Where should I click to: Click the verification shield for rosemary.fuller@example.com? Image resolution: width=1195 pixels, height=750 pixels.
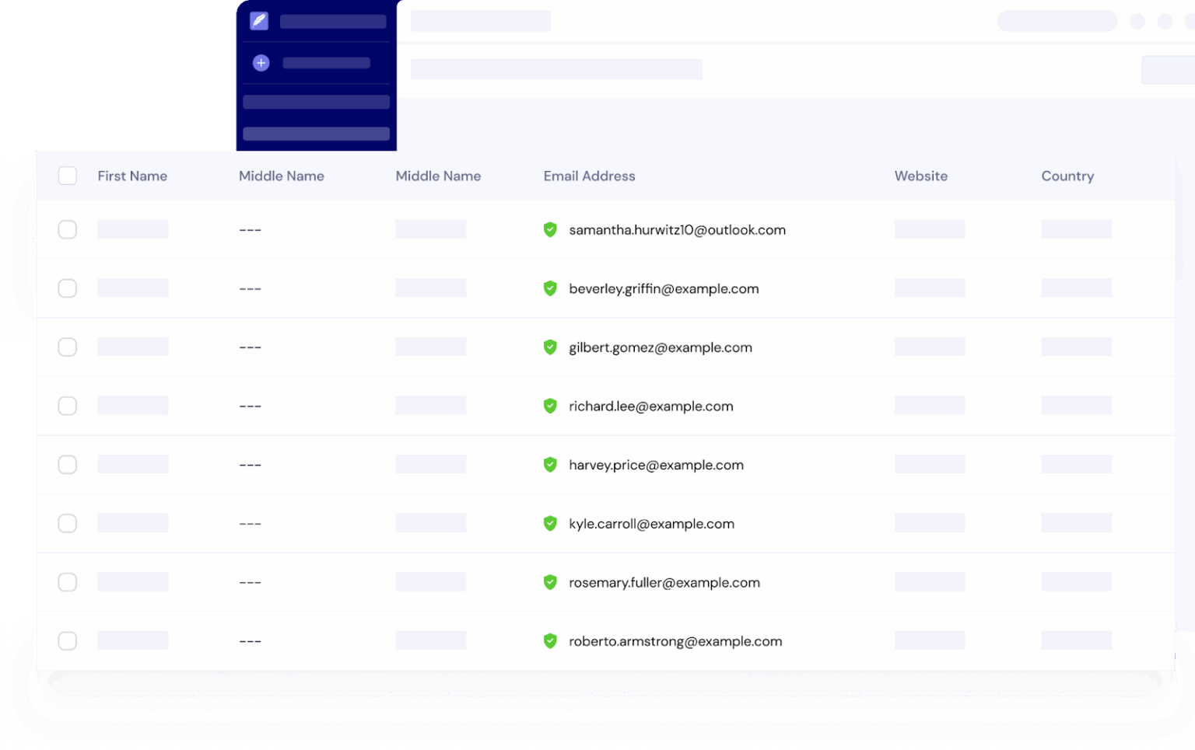550,582
